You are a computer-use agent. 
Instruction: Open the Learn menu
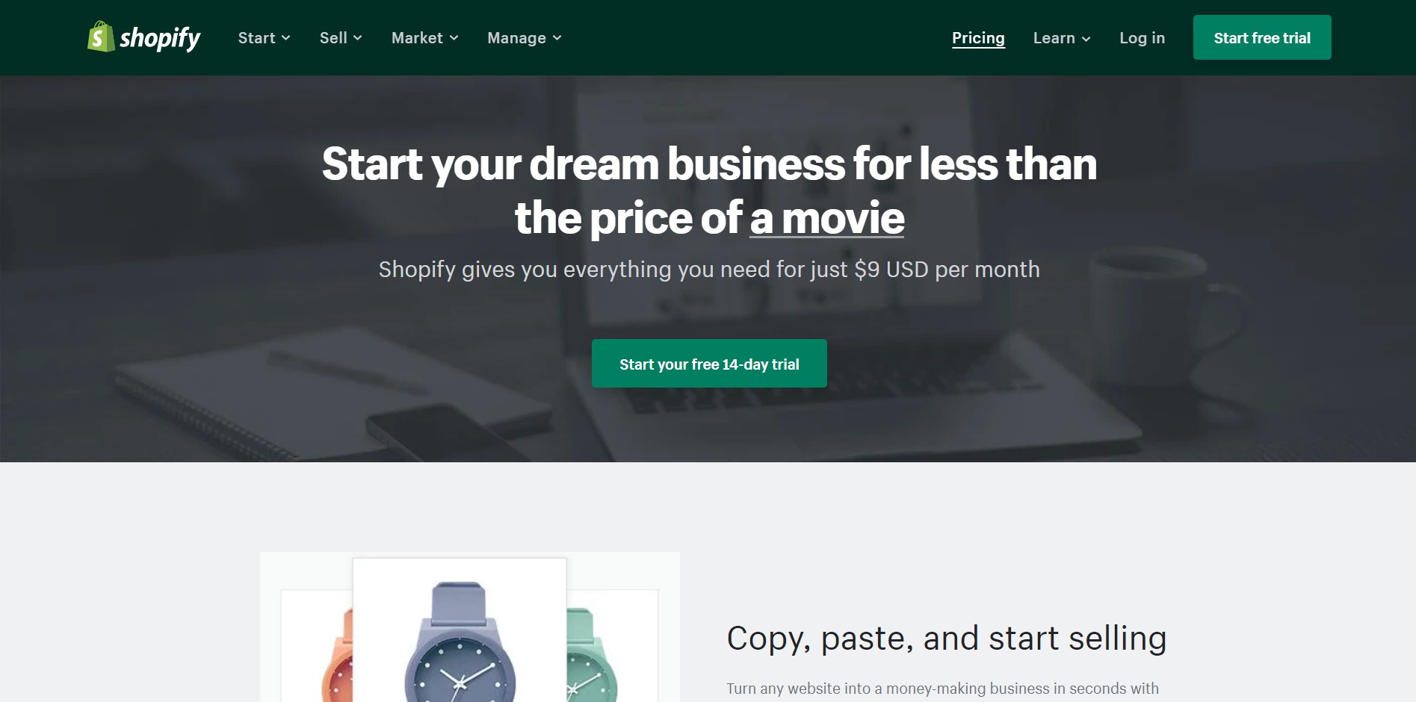(1062, 38)
